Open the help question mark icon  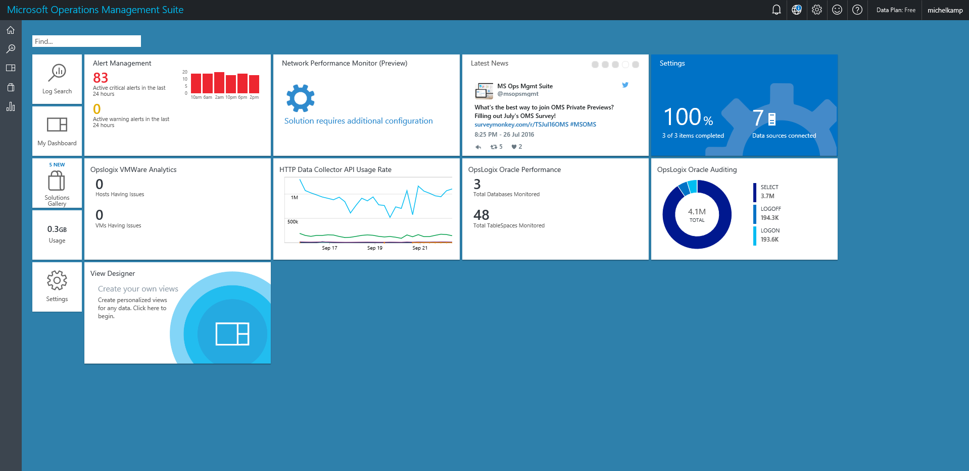pos(857,10)
